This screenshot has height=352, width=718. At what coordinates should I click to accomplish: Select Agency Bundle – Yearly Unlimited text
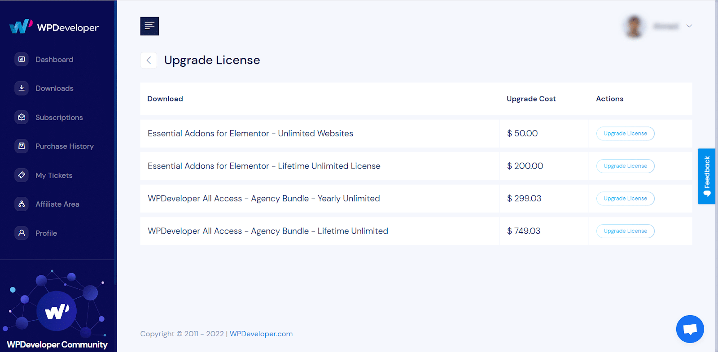pyautogui.click(x=264, y=198)
